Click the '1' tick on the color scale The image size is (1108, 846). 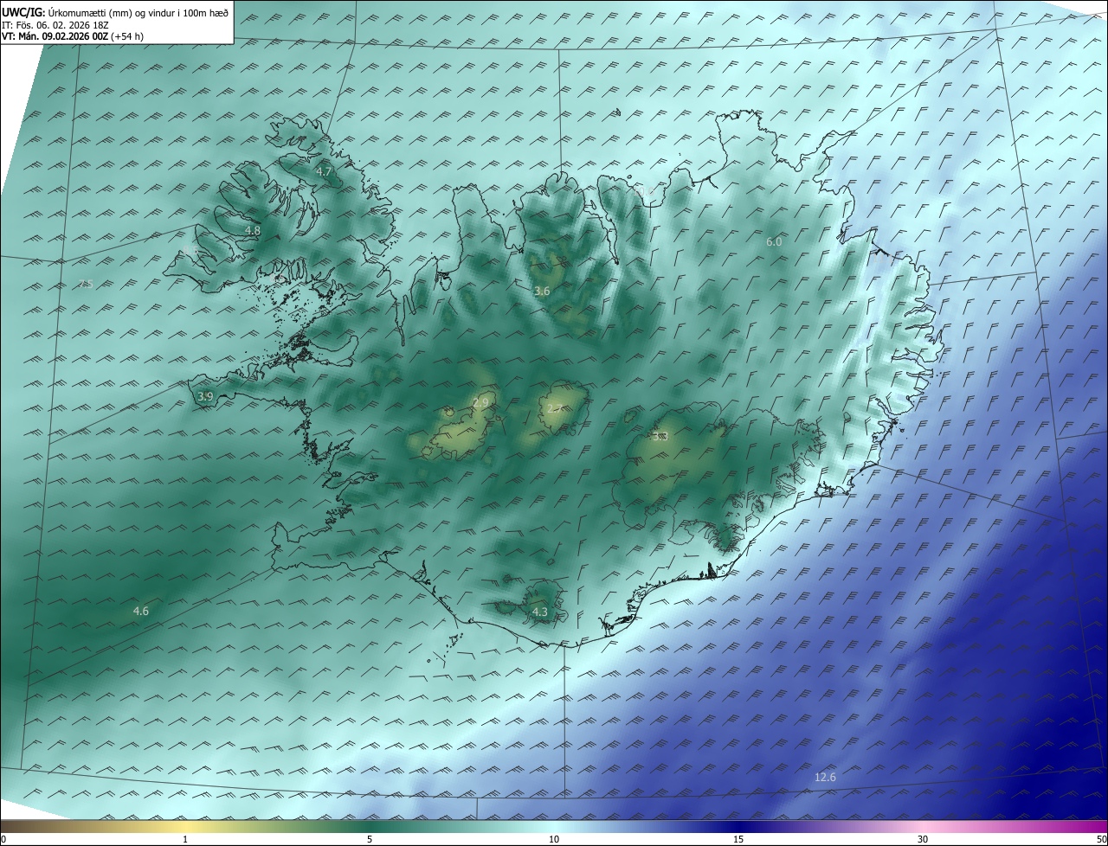click(186, 839)
